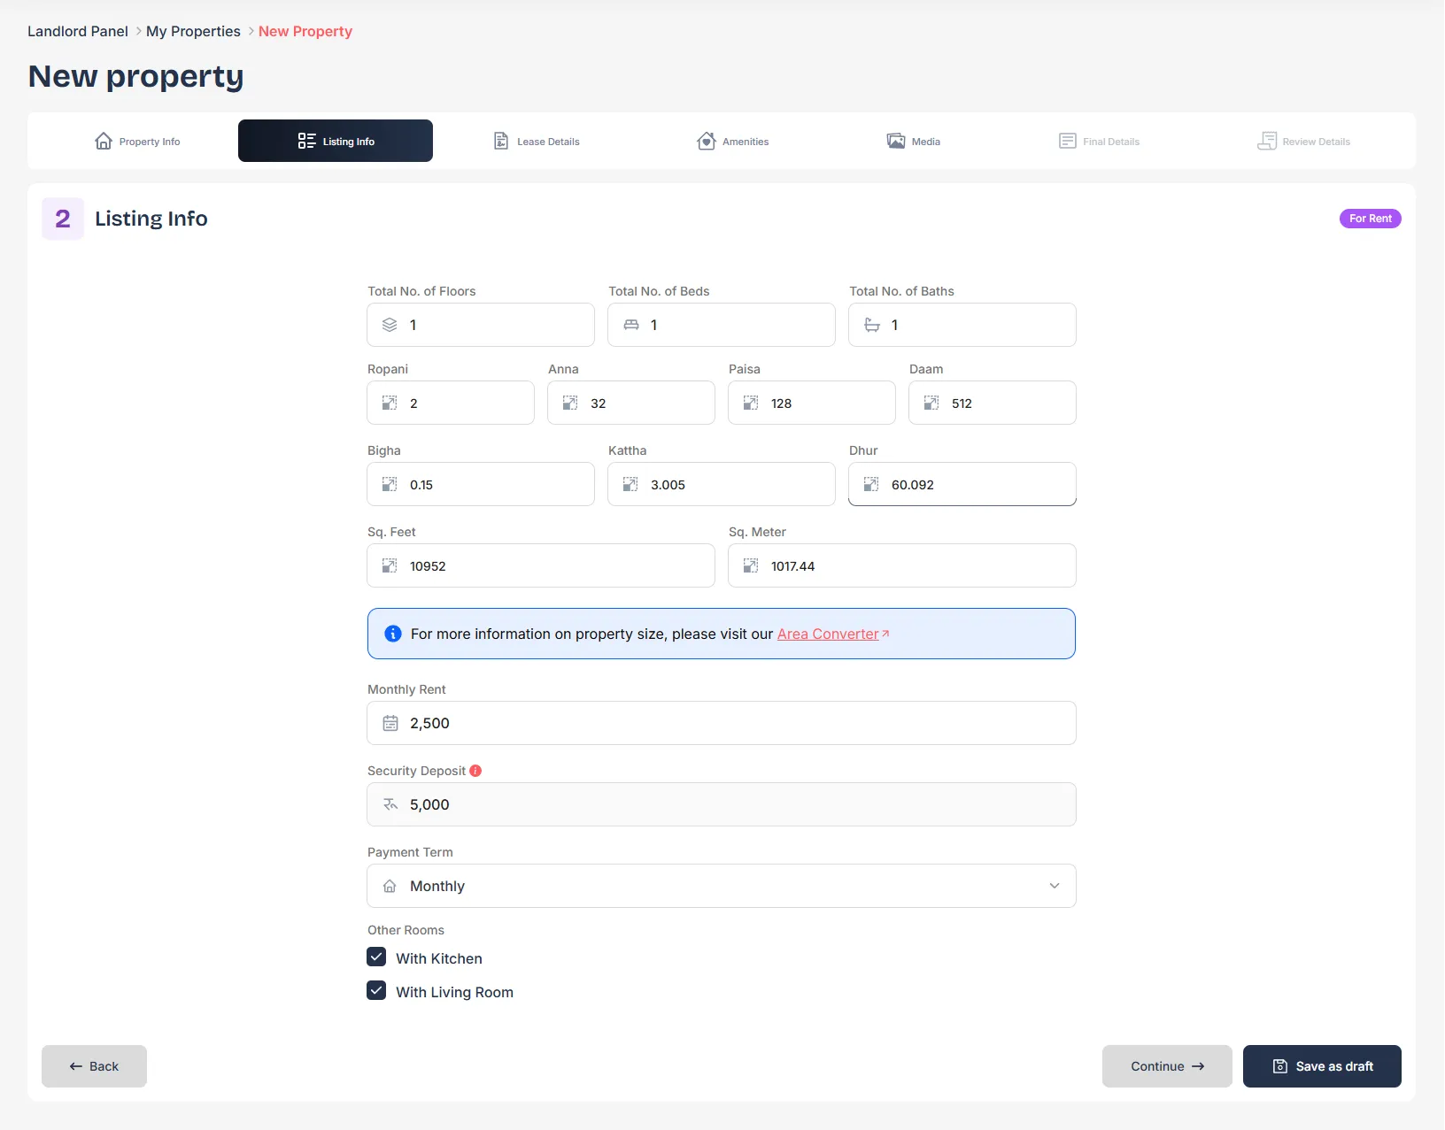1445x1130 pixels.
Task: Click the bathtub icon in Baths field
Action: click(x=872, y=325)
